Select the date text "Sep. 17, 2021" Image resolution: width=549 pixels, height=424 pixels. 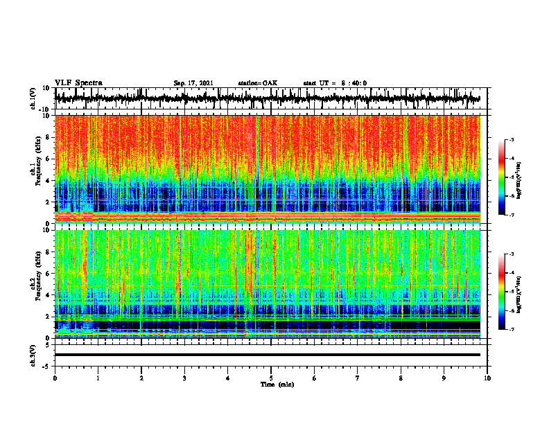point(193,83)
